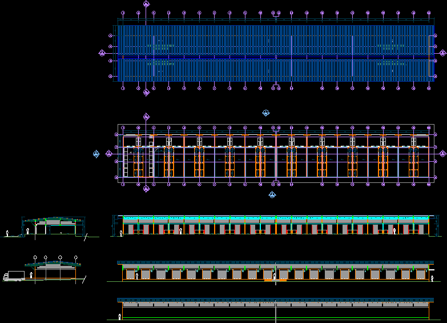Image resolution: width=447 pixels, height=323 pixels.
Task: Click the section marker above the floor plan's left side
Action: point(146,117)
